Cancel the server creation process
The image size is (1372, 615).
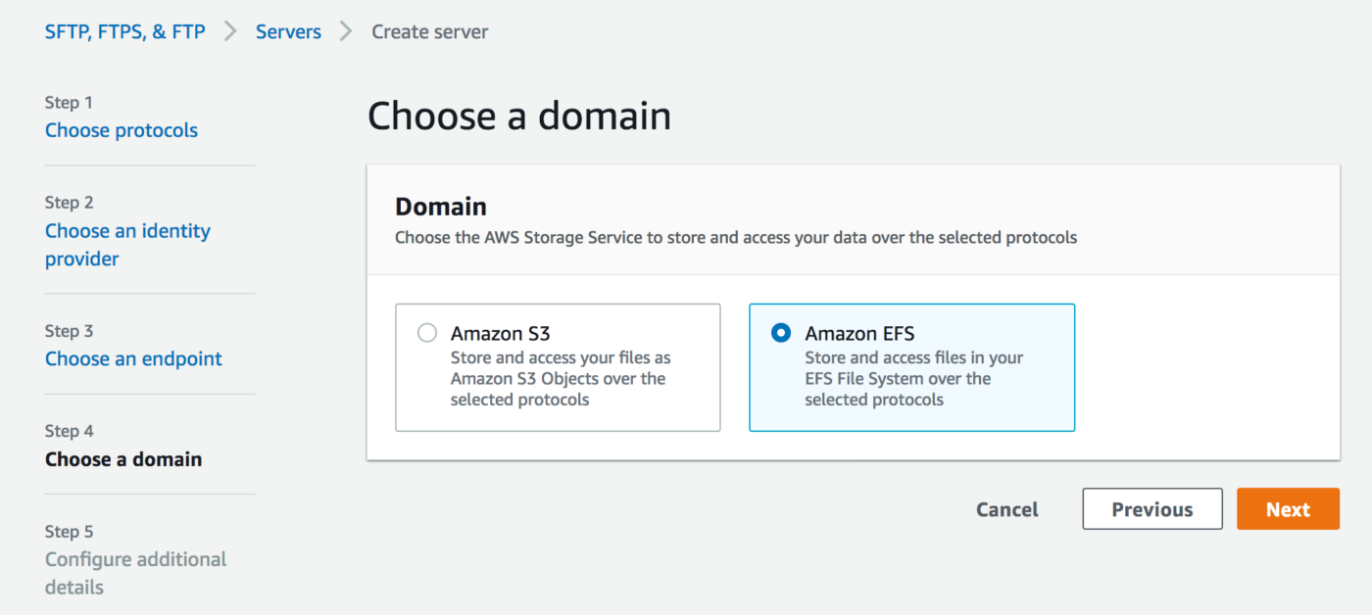coord(1006,508)
